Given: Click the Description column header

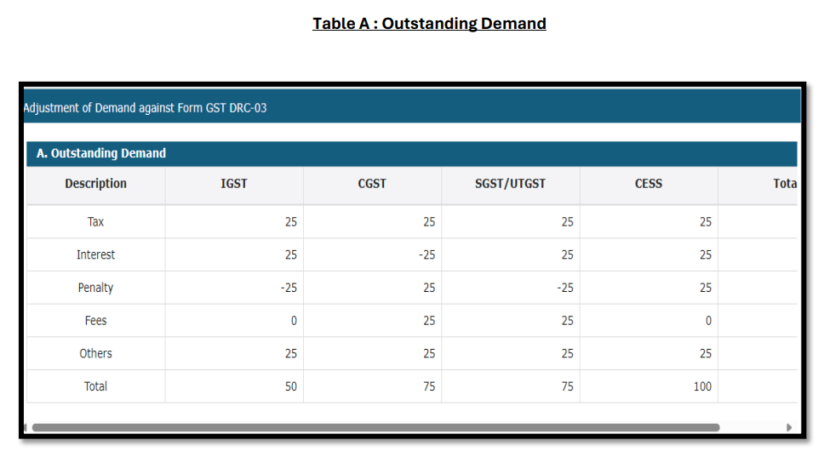Looking at the screenshot, I should [x=95, y=184].
